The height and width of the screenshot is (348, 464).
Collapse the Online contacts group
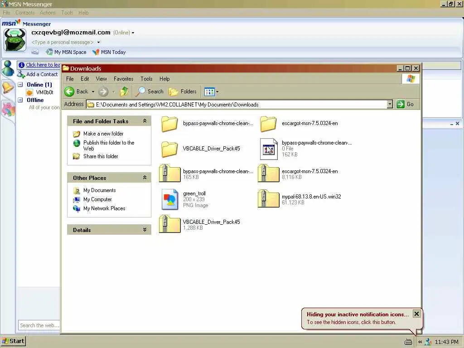(20, 85)
